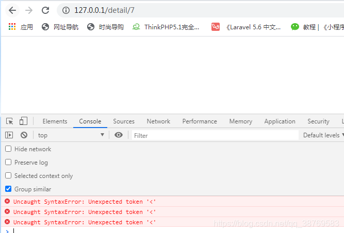
Task: Click the first Uncaught SyntaxError message
Action: tap(84, 202)
